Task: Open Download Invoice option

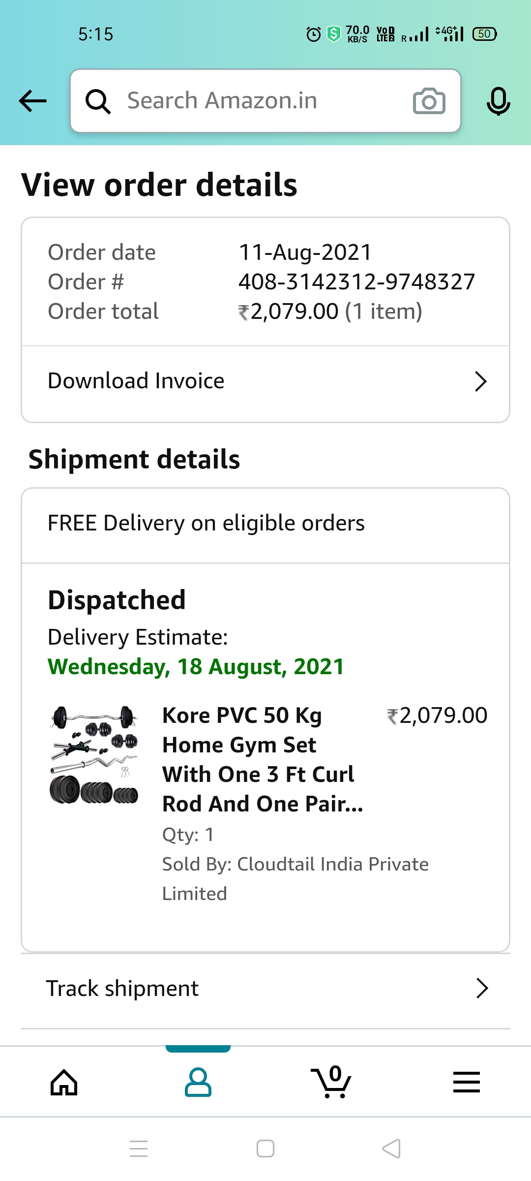Action: point(136,381)
